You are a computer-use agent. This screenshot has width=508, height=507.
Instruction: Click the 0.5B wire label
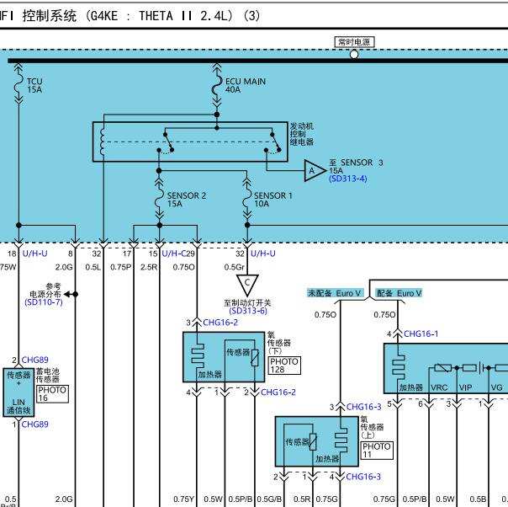pos(478,499)
